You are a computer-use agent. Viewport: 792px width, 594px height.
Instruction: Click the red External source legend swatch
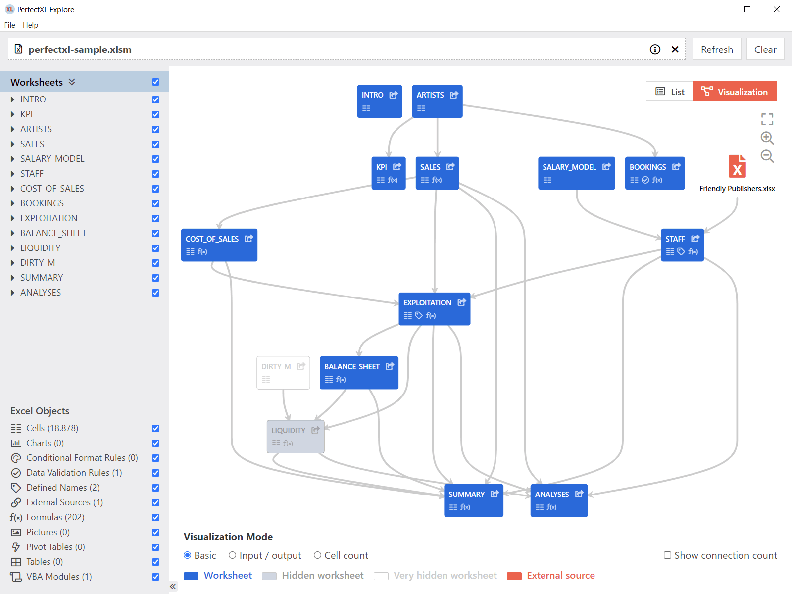514,576
